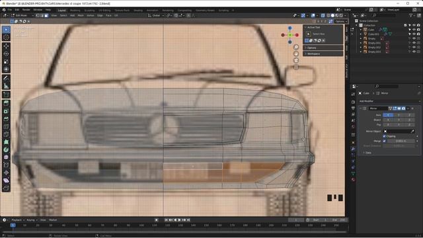Select the Spin tool
The image size is (423, 238).
pyautogui.click(x=6, y=149)
